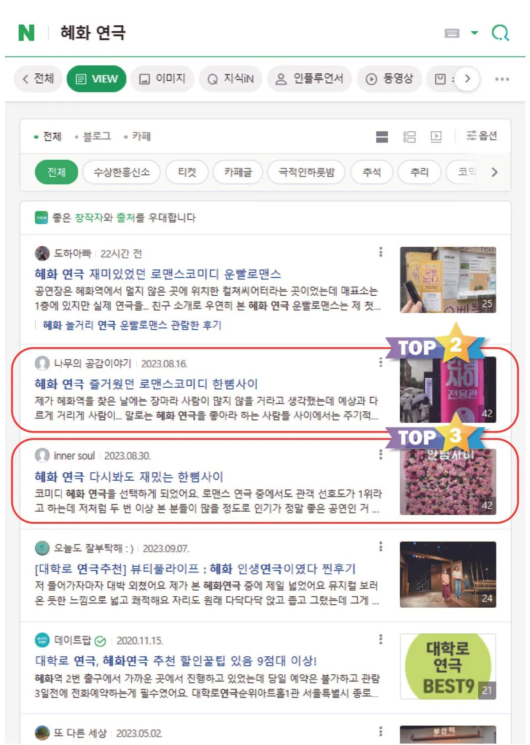Select the 카페 source filter
The width and height of the screenshot is (530, 745).
click(138, 137)
